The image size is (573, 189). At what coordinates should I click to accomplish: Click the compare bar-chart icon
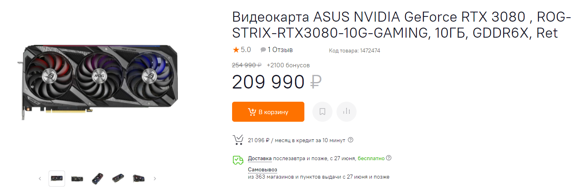pos(347,112)
